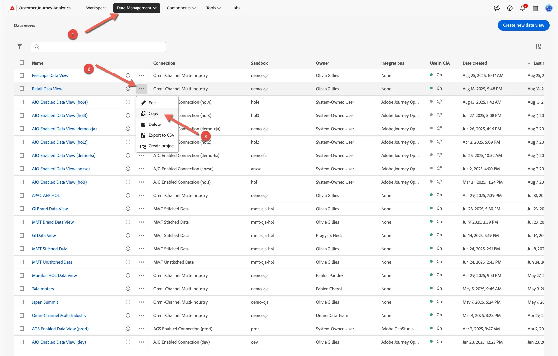Sort by the Last modified column arrow
The height and width of the screenshot is (356, 558).
point(529,63)
